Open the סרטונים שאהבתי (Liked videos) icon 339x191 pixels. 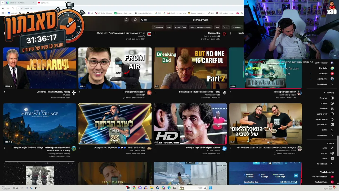tap(332, 119)
